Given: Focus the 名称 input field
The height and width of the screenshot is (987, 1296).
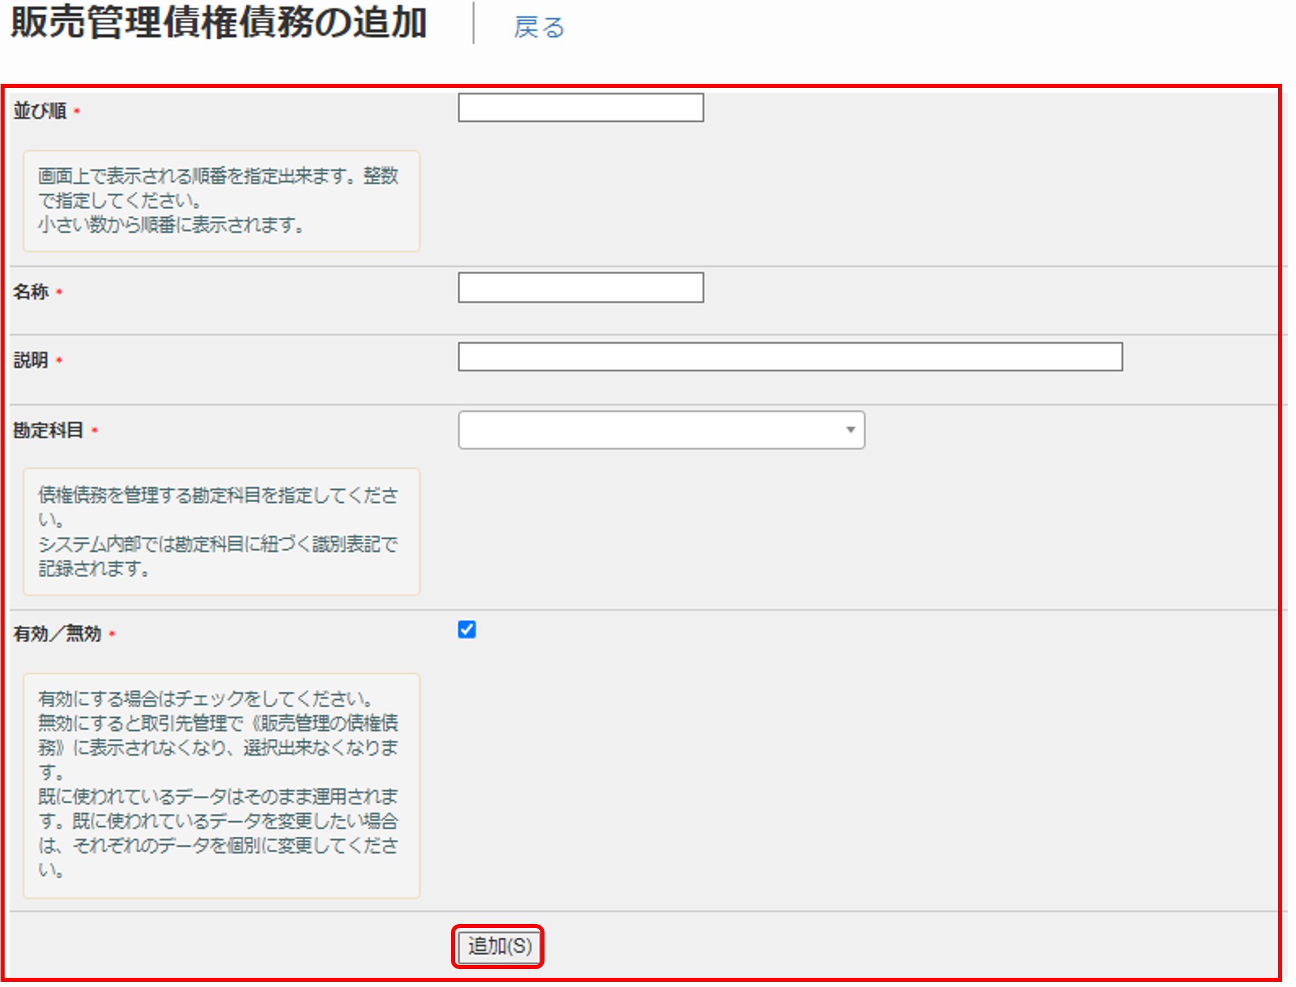Looking at the screenshot, I should (x=581, y=287).
